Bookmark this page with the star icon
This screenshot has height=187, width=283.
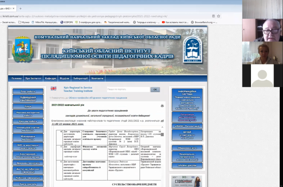pyautogui.click(x=219, y=16)
